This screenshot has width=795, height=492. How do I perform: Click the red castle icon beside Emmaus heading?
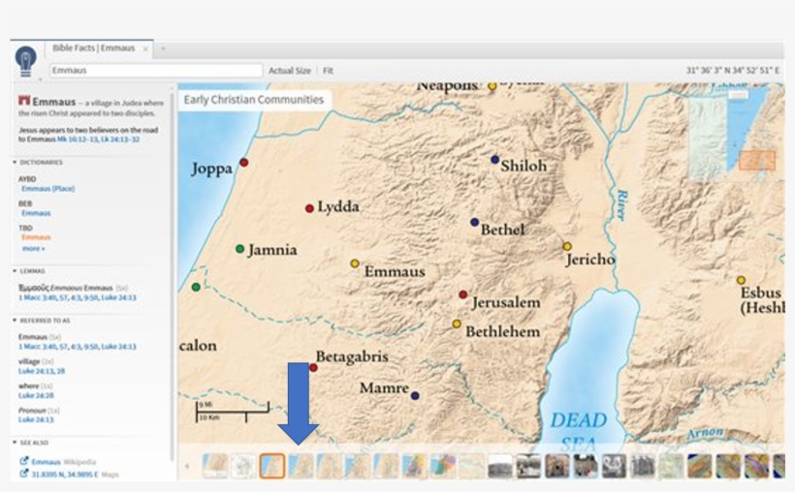coord(24,101)
